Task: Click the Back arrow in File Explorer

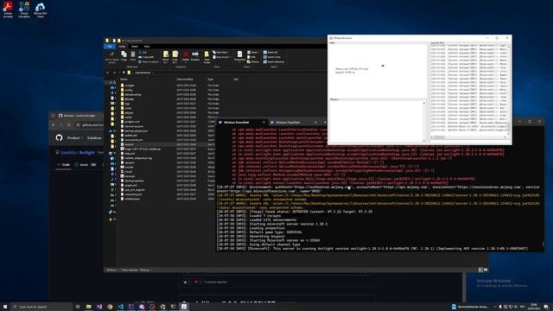Action: click(107, 73)
